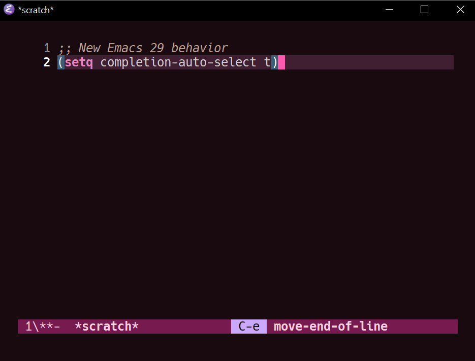Click the *scratch* window title text
Screen dimensions: 475x361
36,10
